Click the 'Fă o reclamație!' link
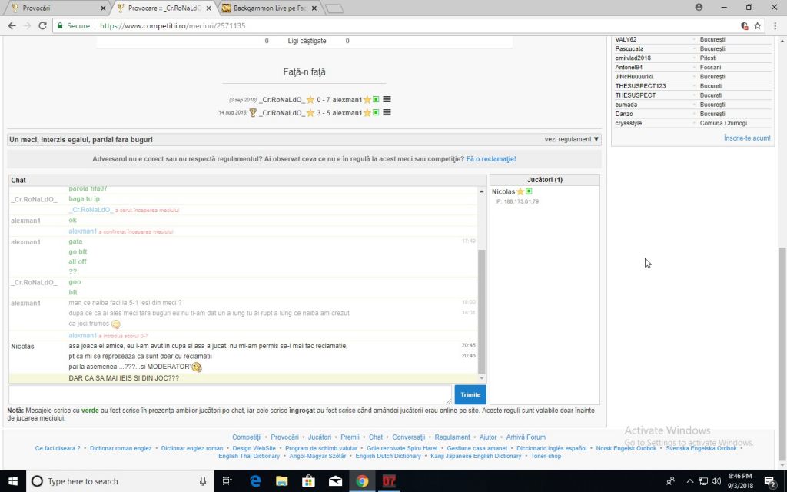 (491, 159)
